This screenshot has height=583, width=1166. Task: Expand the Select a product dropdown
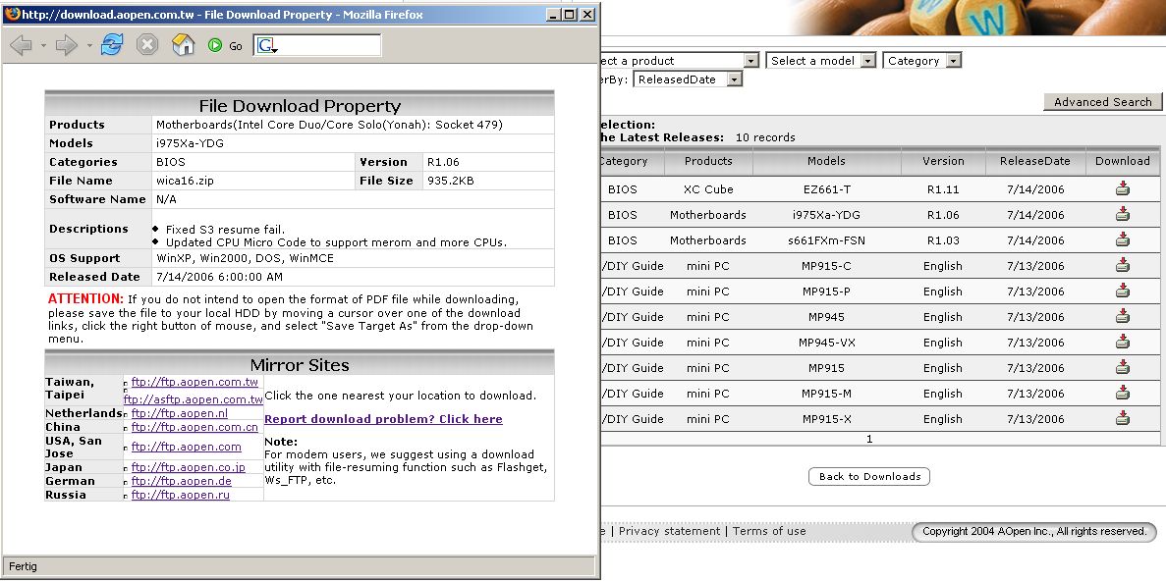click(x=751, y=61)
